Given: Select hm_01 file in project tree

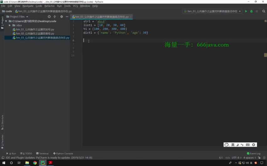Looking at the screenshot, I should coord(35,29).
